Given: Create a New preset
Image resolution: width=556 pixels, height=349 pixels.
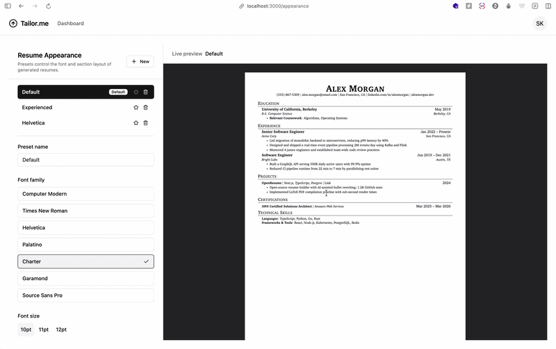Looking at the screenshot, I should (x=140, y=61).
